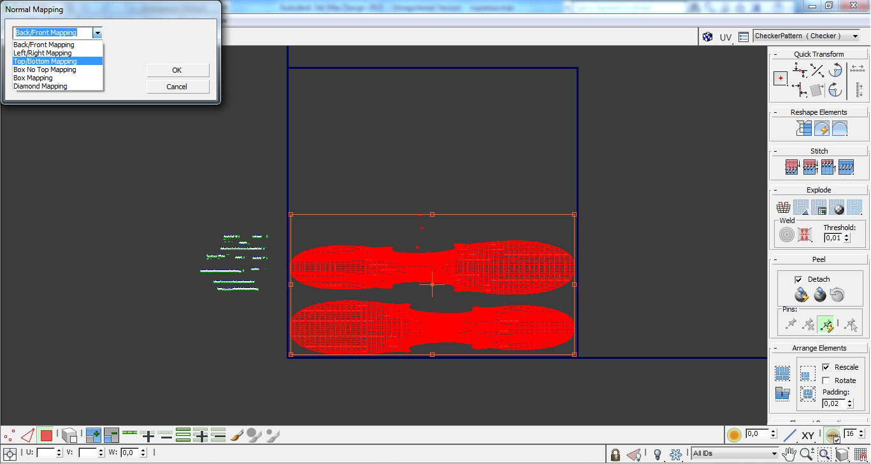This screenshot has width=871, height=464.
Task: Uncheck the Rescale option
Action: [x=826, y=367]
